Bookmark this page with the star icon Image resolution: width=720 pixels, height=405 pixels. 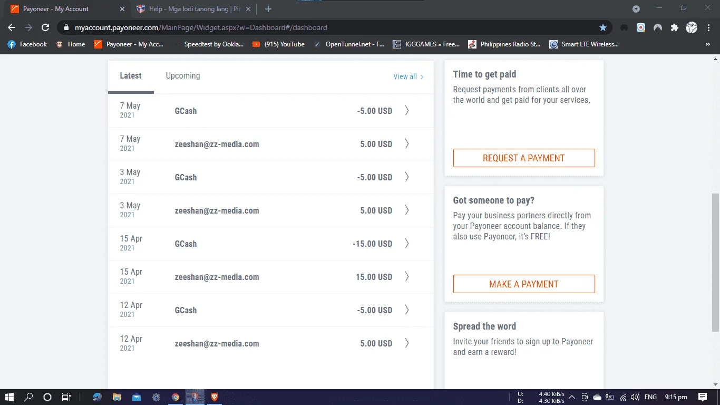[x=603, y=27]
